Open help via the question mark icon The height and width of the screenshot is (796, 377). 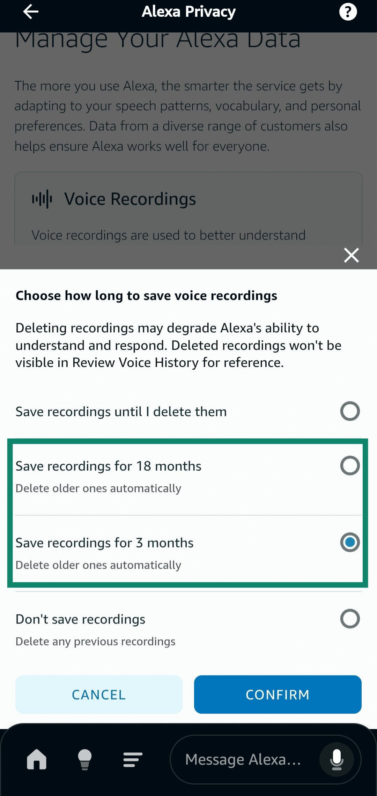[348, 12]
